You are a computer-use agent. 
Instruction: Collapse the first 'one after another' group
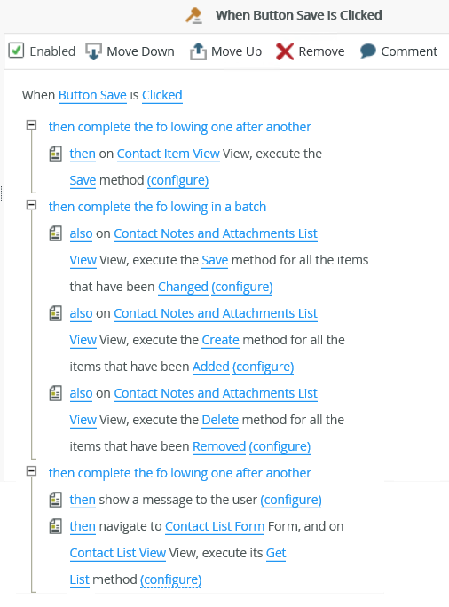31,125
